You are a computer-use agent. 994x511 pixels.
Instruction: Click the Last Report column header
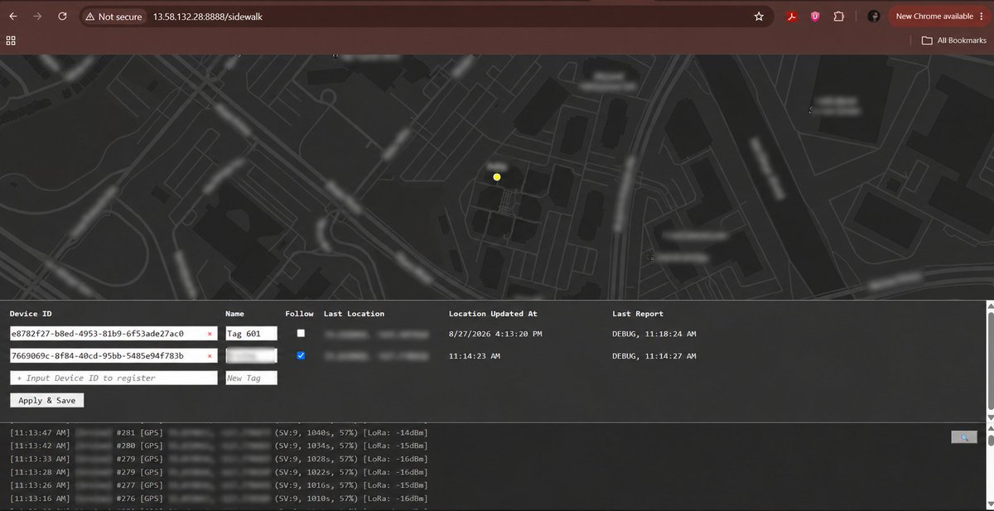click(x=638, y=314)
